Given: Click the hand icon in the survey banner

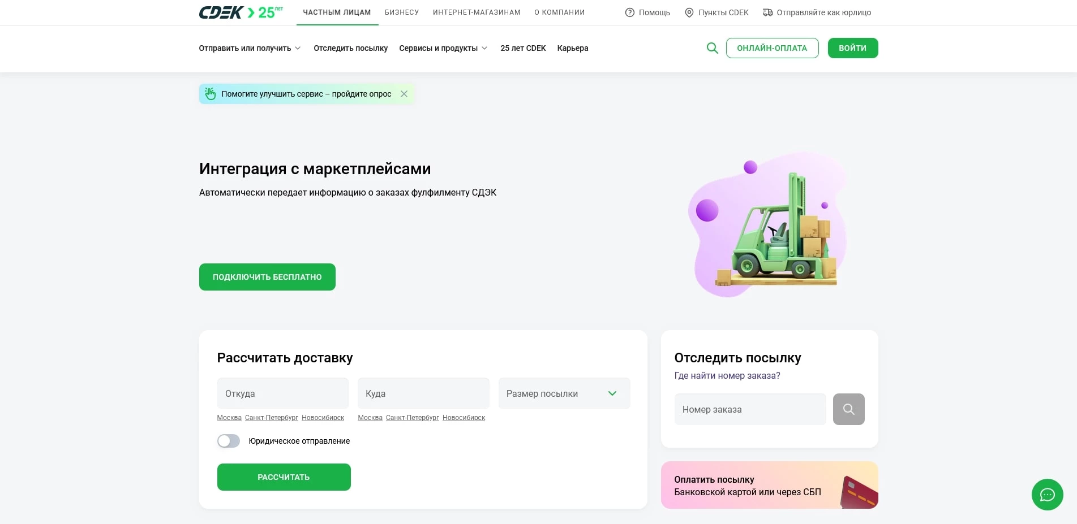Looking at the screenshot, I should point(211,93).
